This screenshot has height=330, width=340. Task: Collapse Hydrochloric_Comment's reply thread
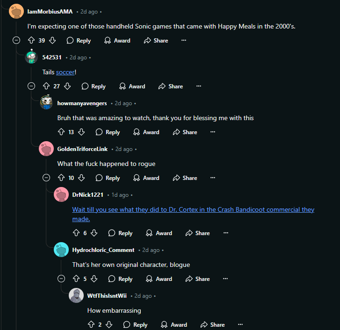(x=61, y=279)
